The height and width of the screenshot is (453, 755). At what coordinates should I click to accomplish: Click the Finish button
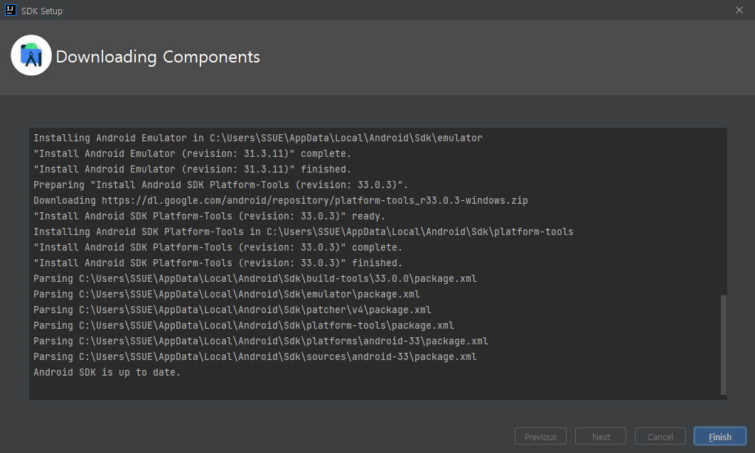coord(720,436)
